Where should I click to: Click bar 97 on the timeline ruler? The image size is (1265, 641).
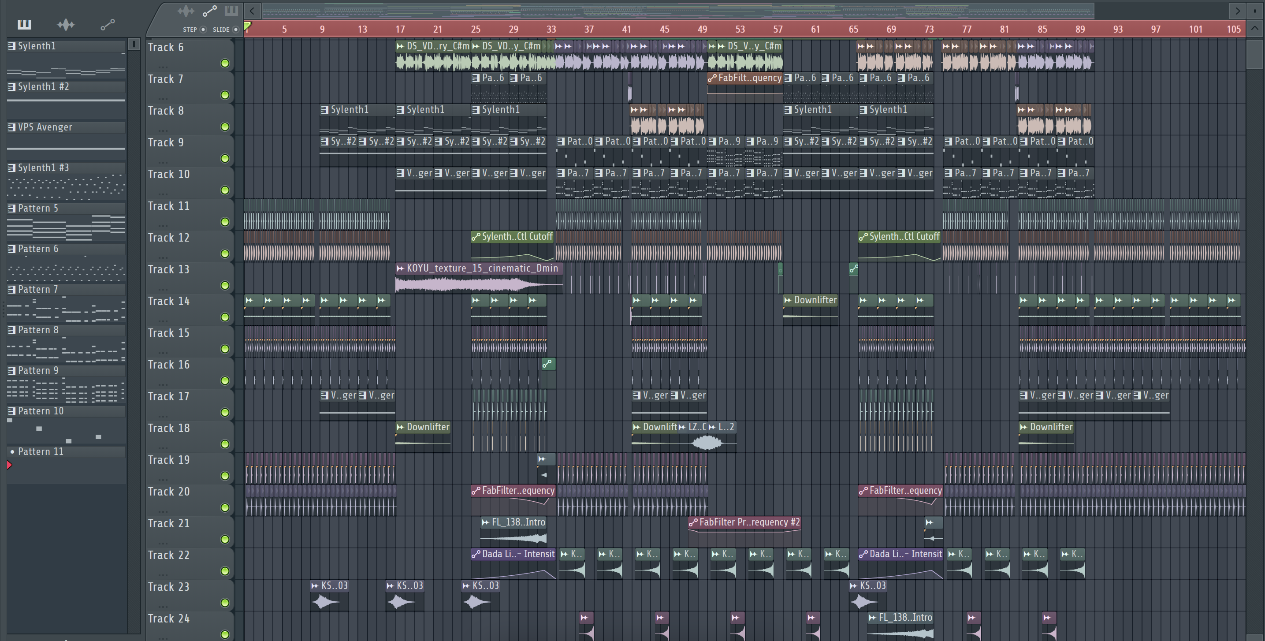[1156, 30]
